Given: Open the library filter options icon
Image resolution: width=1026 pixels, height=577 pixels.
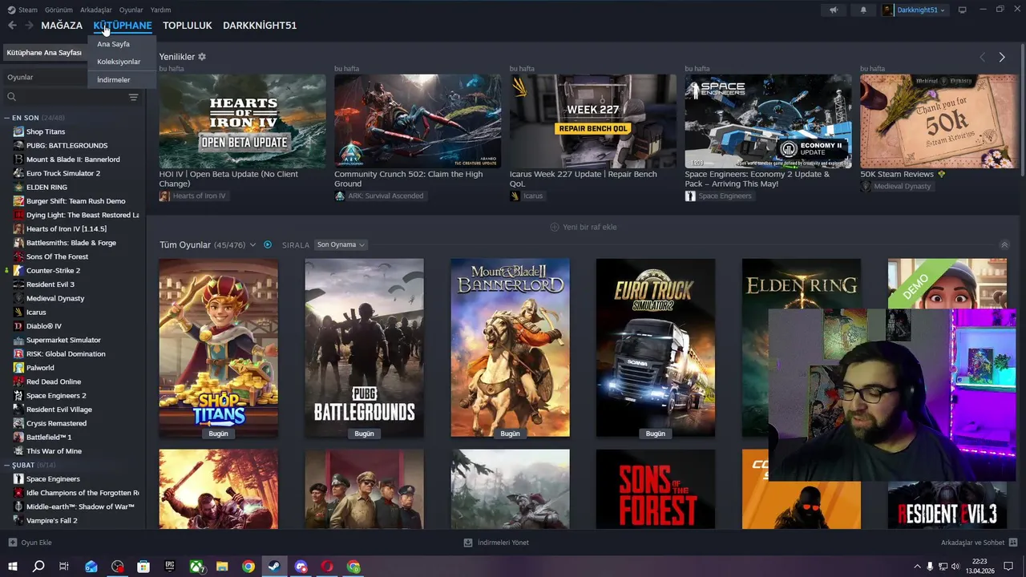Looking at the screenshot, I should point(133,97).
